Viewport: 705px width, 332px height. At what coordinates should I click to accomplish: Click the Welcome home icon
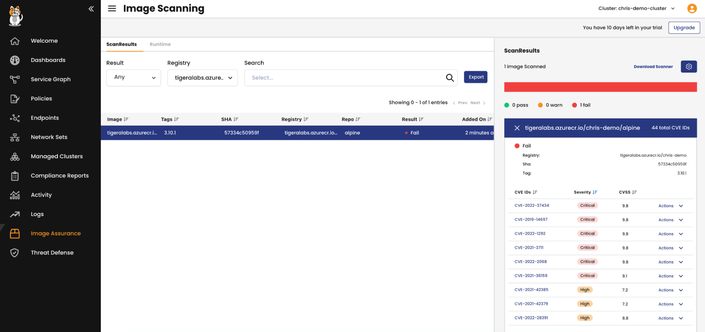click(x=15, y=41)
